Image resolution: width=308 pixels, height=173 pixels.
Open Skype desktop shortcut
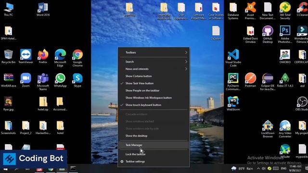coord(77,80)
